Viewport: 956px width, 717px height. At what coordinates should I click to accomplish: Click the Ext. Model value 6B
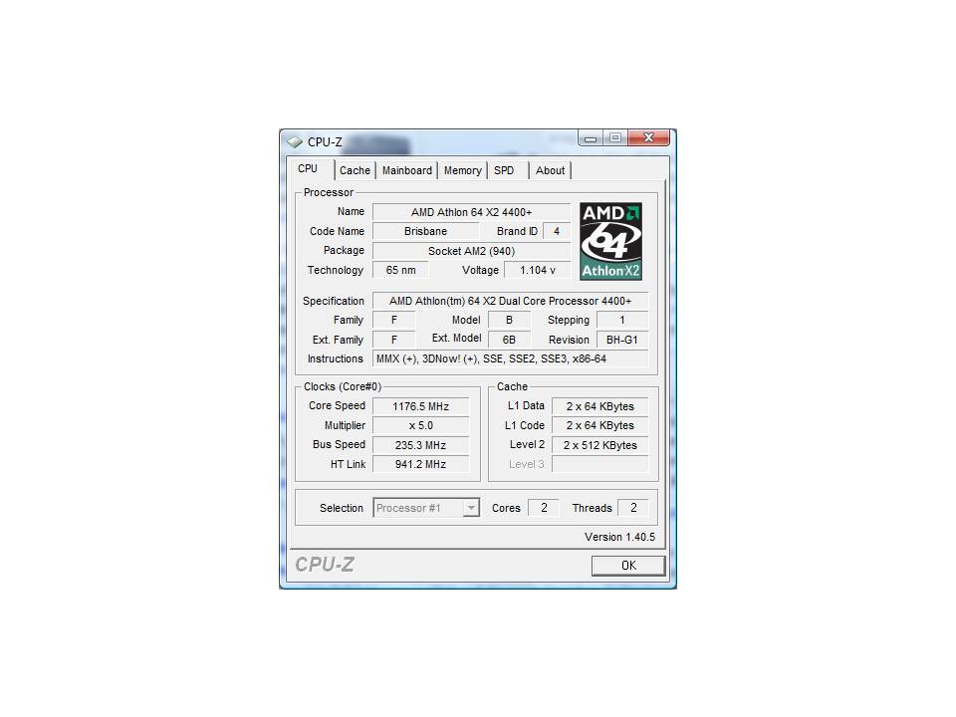point(509,340)
